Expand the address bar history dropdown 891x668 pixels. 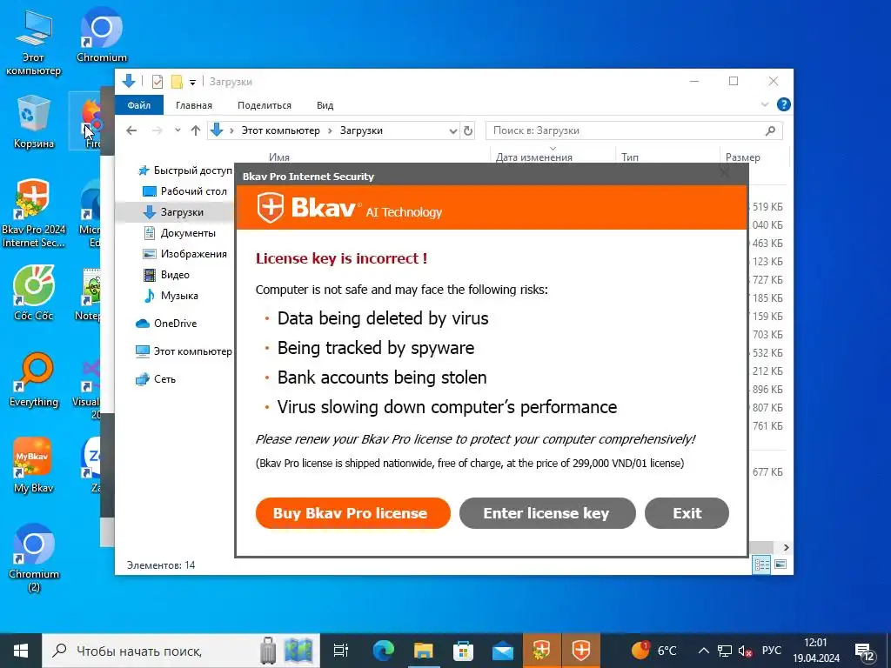(452, 130)
